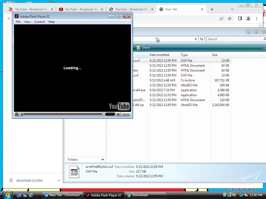Click the Explorer refresh button
Image resolution: width=266 pixels, height=199 pixels.
coord(202,39)
